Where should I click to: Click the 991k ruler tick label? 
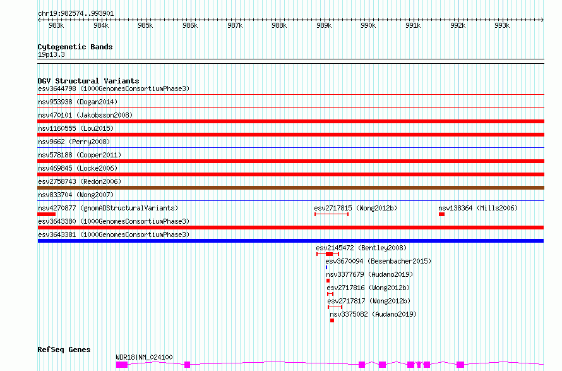click(413, 25)
